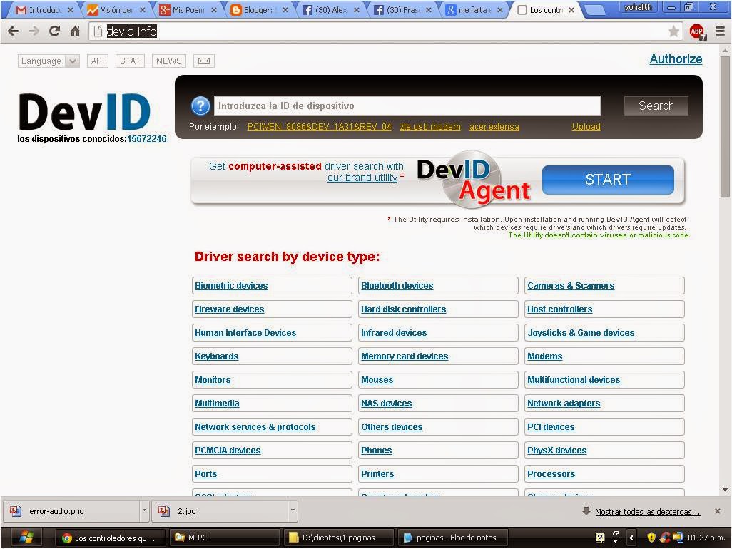Open Modems category
Screen dimensions: 732x549
click(x=545, y=356)
